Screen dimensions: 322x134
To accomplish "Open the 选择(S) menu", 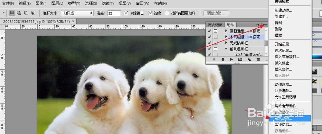I will coord(91,4).
